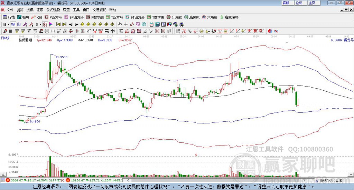Click the calendar date icon
The width and height of the screenshot is (354, 190).
(x=151, y=24)
